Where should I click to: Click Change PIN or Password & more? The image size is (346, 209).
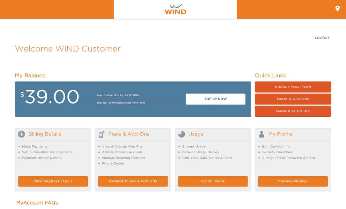tap(288, 158)
